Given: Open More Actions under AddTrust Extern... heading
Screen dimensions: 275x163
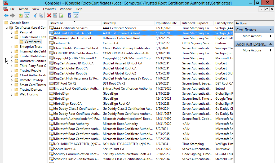Looking at the screenshot, I should pyautogui.click(x=254, y=50).
